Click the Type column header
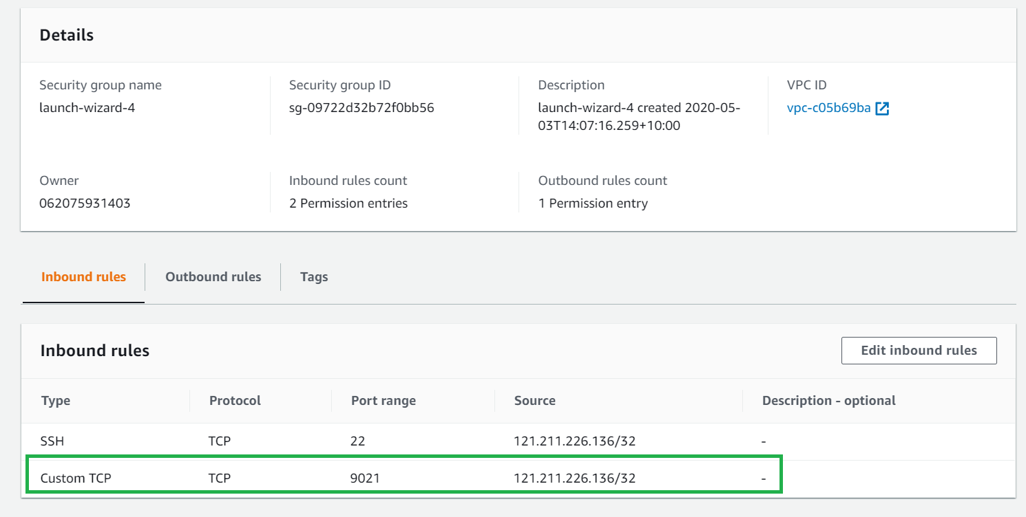This screenshot has height=517, width=1026. (56, 401)
